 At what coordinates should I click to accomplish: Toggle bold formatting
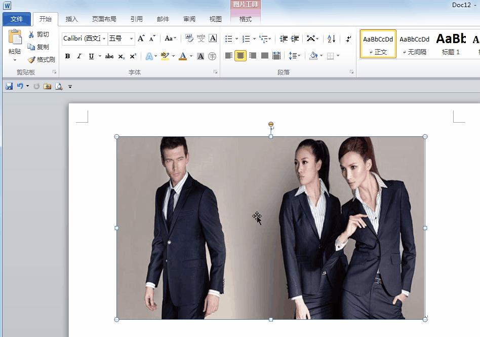pos(68,56)
